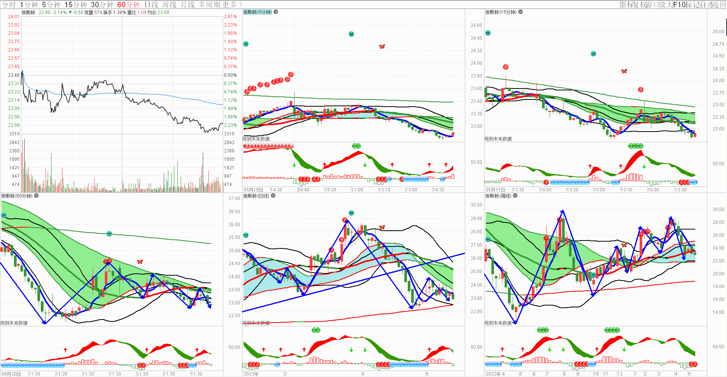This screenshot has height=377, width=727.
Task: Click teal circle marker at left of daily chart
Action: (x=246, y=235)
